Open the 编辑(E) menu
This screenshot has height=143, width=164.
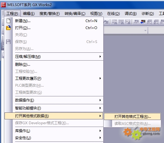pos(29,14)
